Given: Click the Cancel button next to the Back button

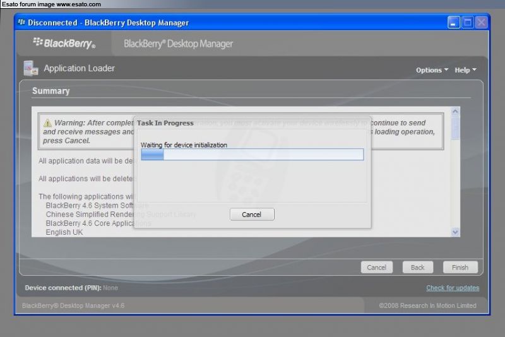Looking at the screenshot, I should (376, 267).
